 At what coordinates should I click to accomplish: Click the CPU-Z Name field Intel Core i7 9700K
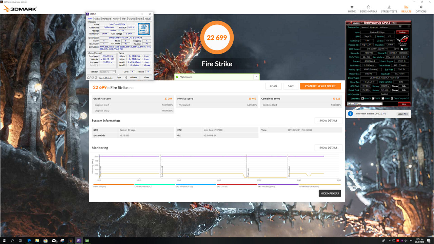coord(118,24)
